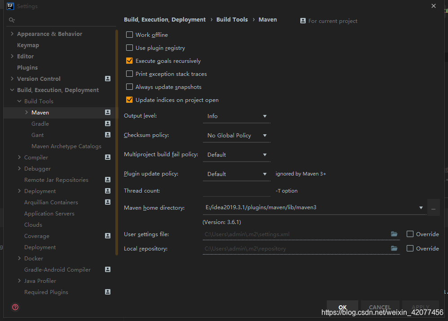
Task: Select Plugins in settings tree
Action: tap(27, 67)
